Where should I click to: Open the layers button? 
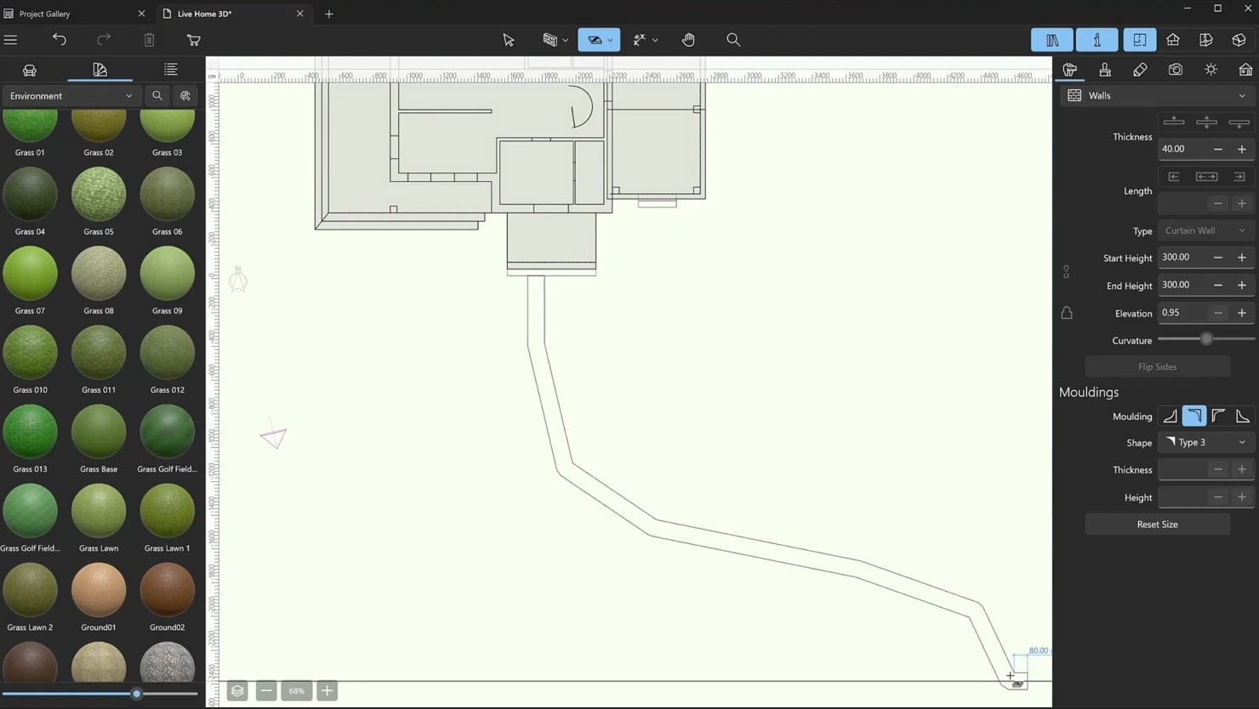click(x=237, y=691)
